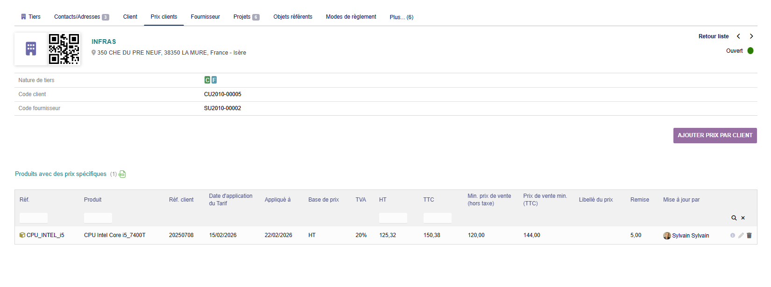Edit the CPU_INTEL_i5 price with pencil icon
The image size is (771, 287).
(x=741, y=236)
